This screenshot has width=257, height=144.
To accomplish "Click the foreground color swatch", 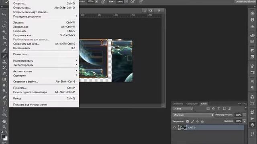I will tap(3, 136).
